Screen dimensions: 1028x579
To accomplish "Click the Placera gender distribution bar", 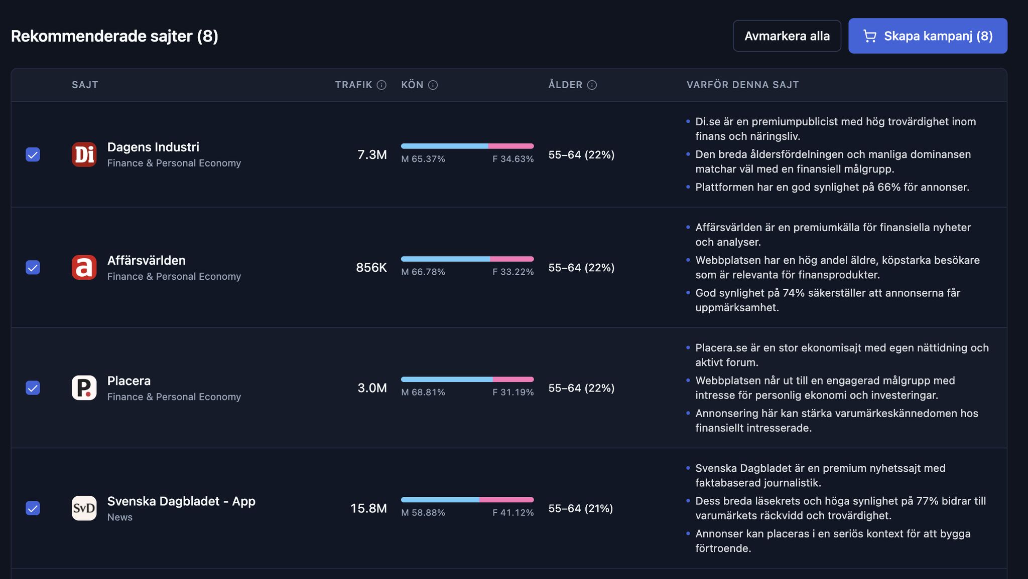I will 467,379.
